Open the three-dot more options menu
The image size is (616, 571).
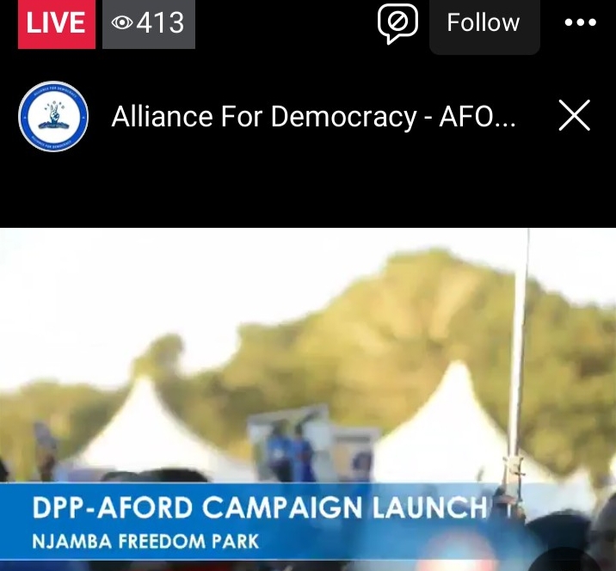click(x=580, y=22)
